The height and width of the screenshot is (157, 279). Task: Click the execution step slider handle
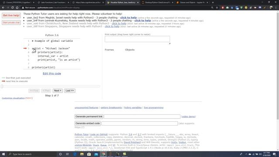pos(2,86)
